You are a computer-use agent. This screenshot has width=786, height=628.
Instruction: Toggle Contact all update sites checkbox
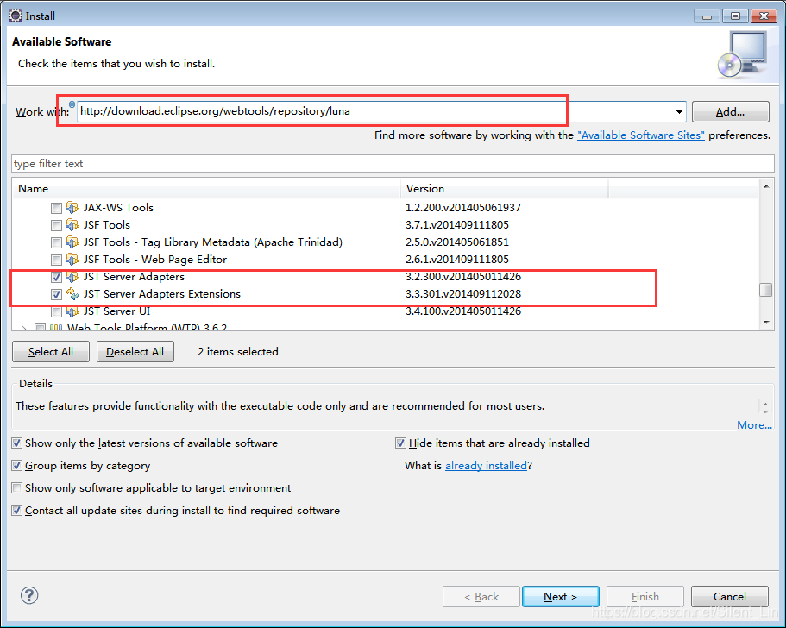click(17, 510)
